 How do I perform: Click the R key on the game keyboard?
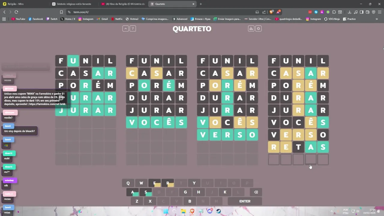coord(168,183)
